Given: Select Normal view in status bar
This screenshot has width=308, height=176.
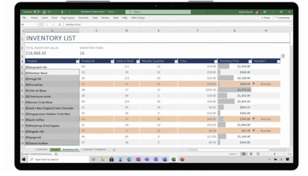Looking at the screenshot, I should (x=244, y=154).
